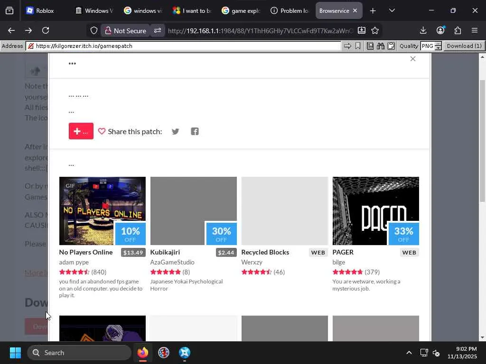Open tracking protection shield icon
The width and height of the screenshot is (486, 364).
click(94, 30)
